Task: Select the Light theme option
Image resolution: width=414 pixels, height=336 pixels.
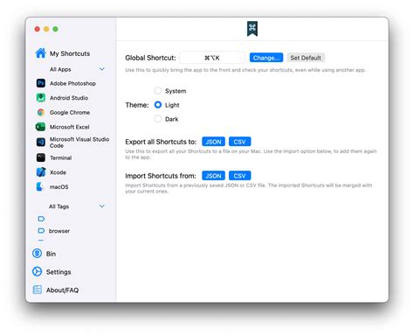Action: pyautogui.click(x=158, y=105)
